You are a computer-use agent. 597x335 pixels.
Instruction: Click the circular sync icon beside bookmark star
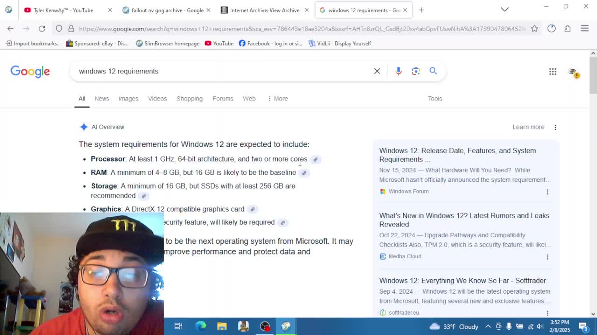[552, 29]
